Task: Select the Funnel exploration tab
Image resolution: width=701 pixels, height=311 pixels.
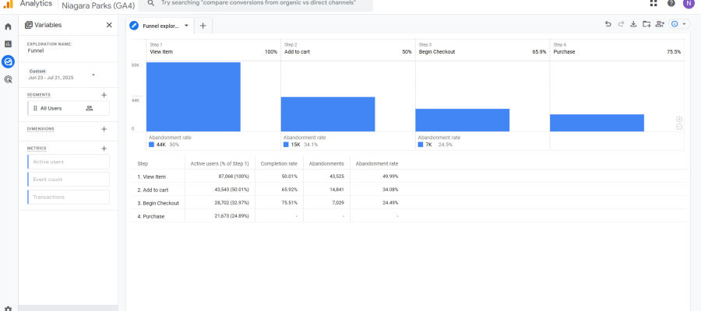Action: (x=160, y=26)
